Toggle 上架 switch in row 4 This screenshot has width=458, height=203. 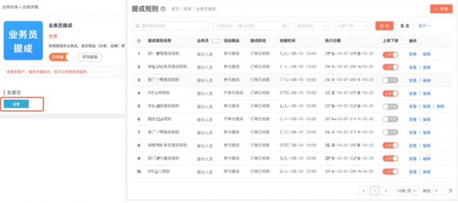[x=391, y=93]
